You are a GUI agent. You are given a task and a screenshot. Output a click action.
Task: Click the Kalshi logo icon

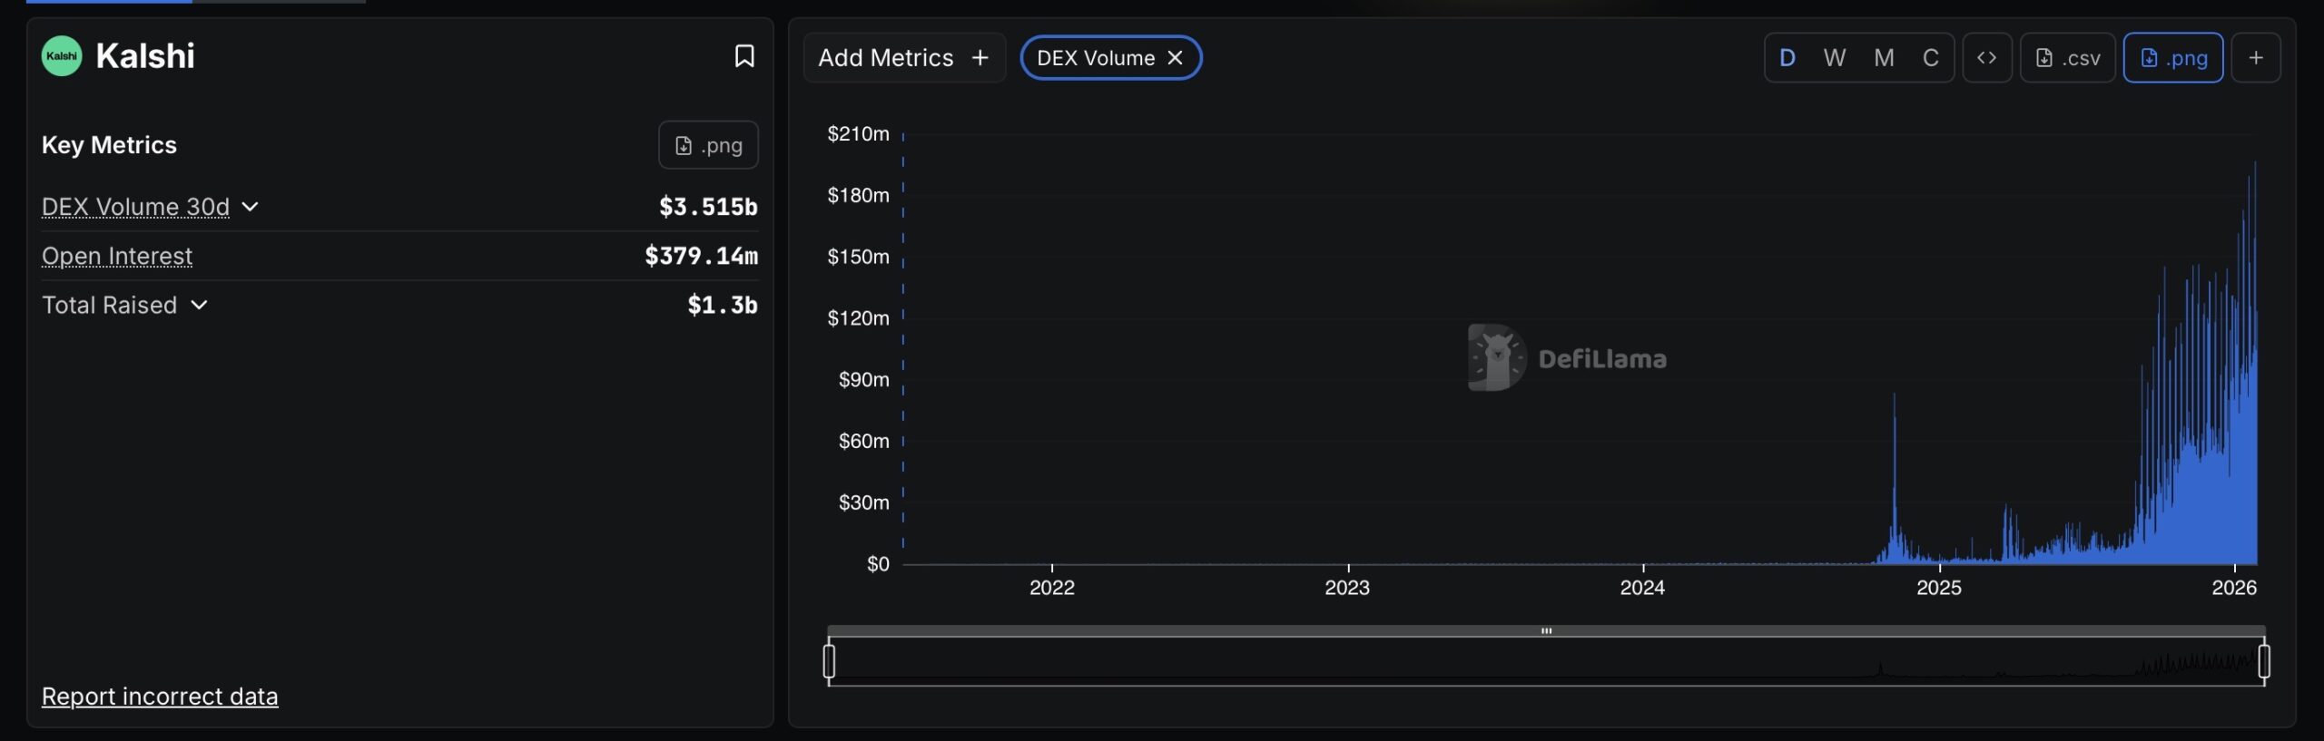pos(60,56)
